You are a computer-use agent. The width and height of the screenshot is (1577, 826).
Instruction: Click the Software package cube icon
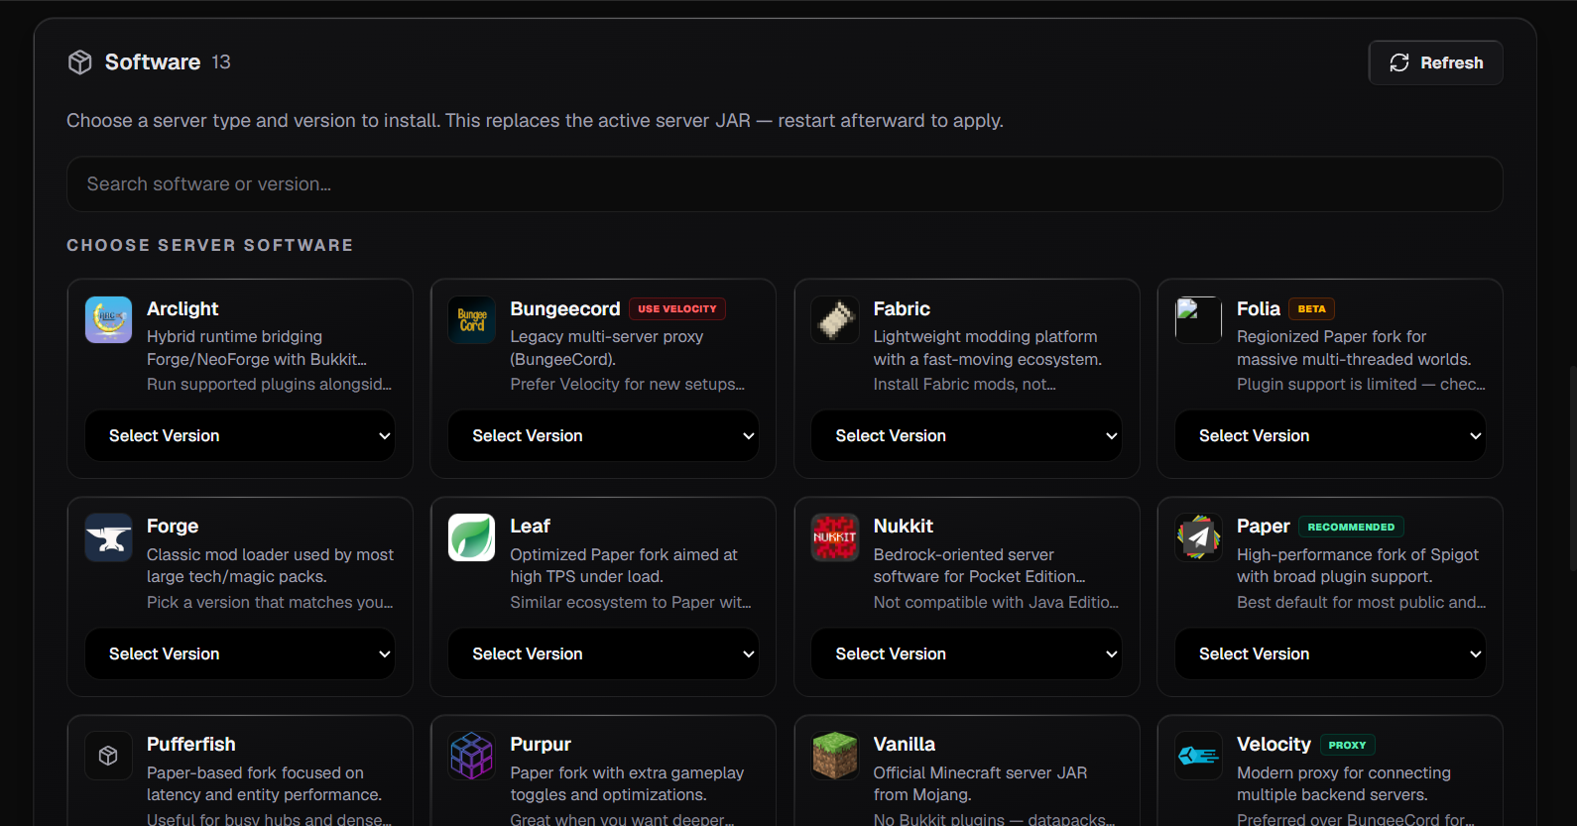point(80,62)
